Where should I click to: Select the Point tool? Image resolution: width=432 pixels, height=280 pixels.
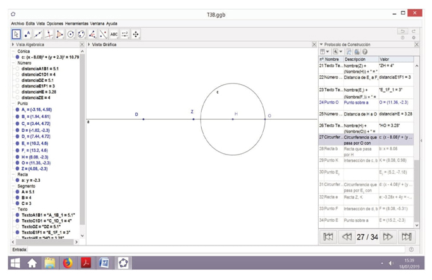pos(27,34)
